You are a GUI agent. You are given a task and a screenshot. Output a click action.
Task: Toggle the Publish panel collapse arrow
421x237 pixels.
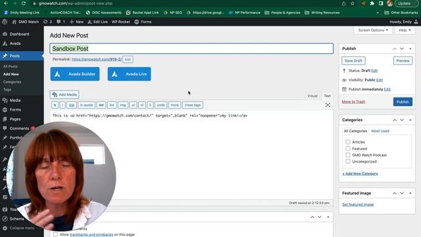click(410, 49)
